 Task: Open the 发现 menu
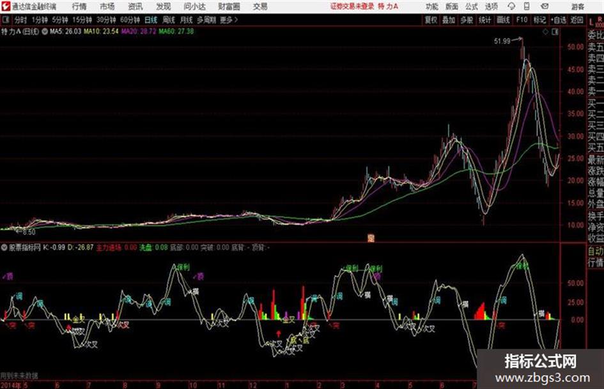164,6
